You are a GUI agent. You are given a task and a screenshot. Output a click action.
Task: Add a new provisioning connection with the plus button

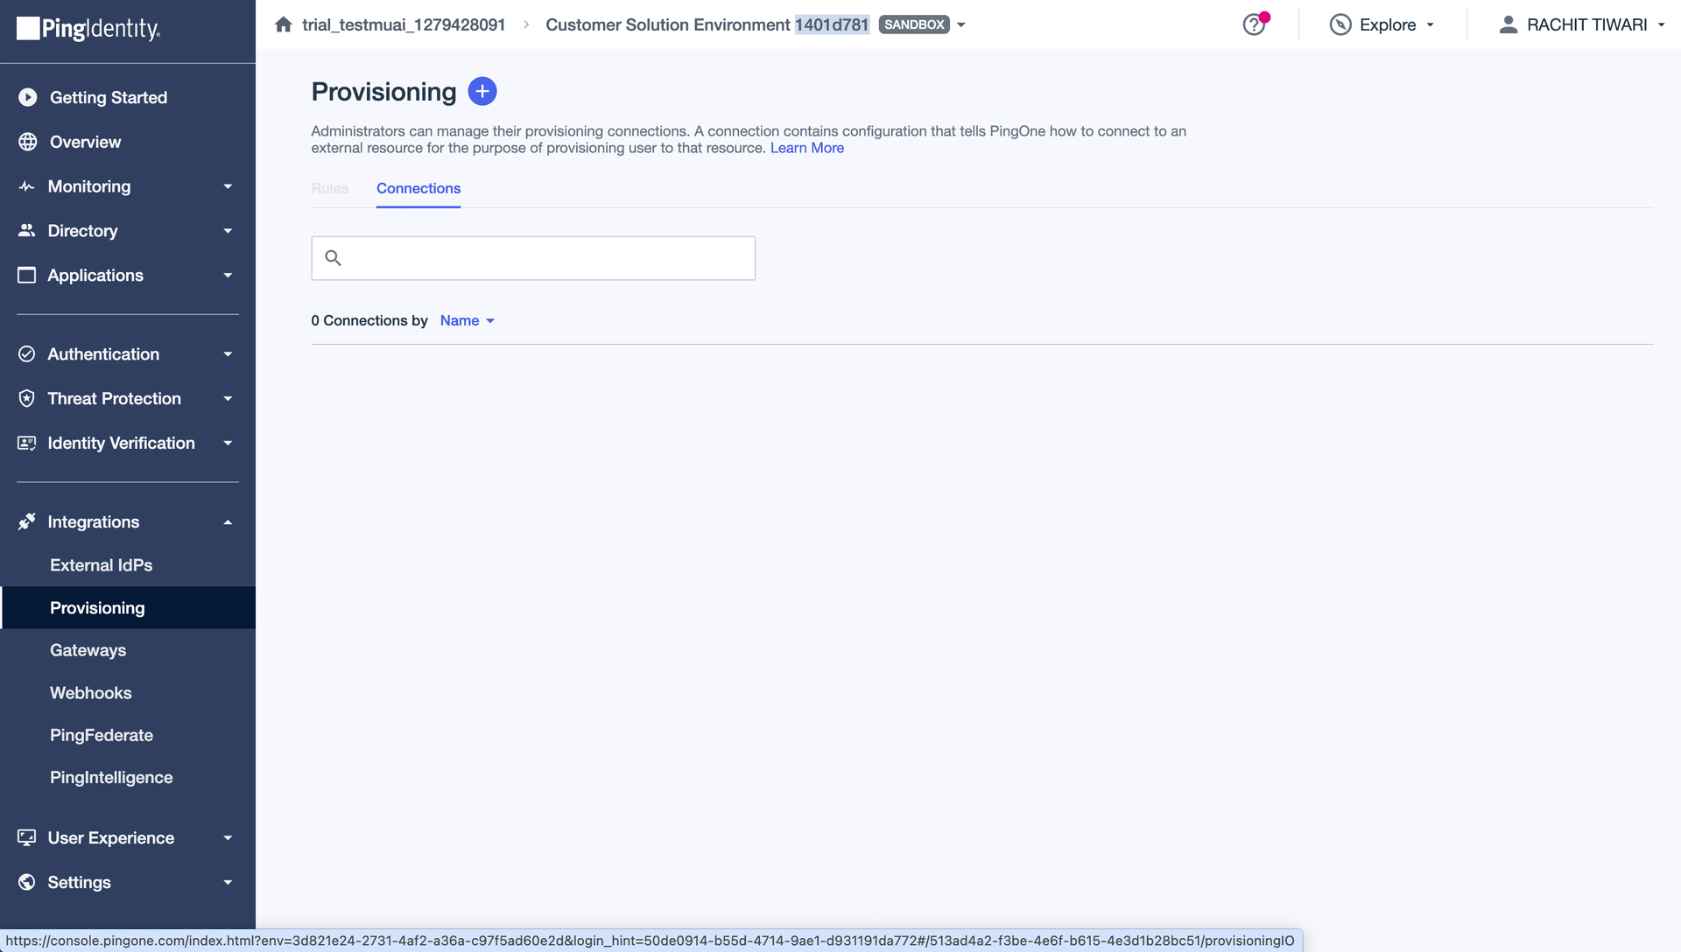point(482,90)
